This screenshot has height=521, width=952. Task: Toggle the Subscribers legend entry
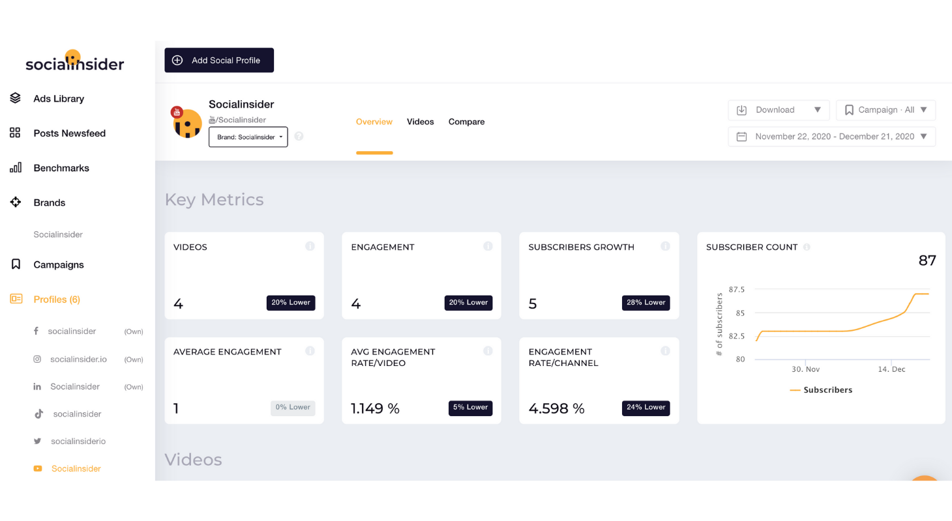tap(821, 389)
